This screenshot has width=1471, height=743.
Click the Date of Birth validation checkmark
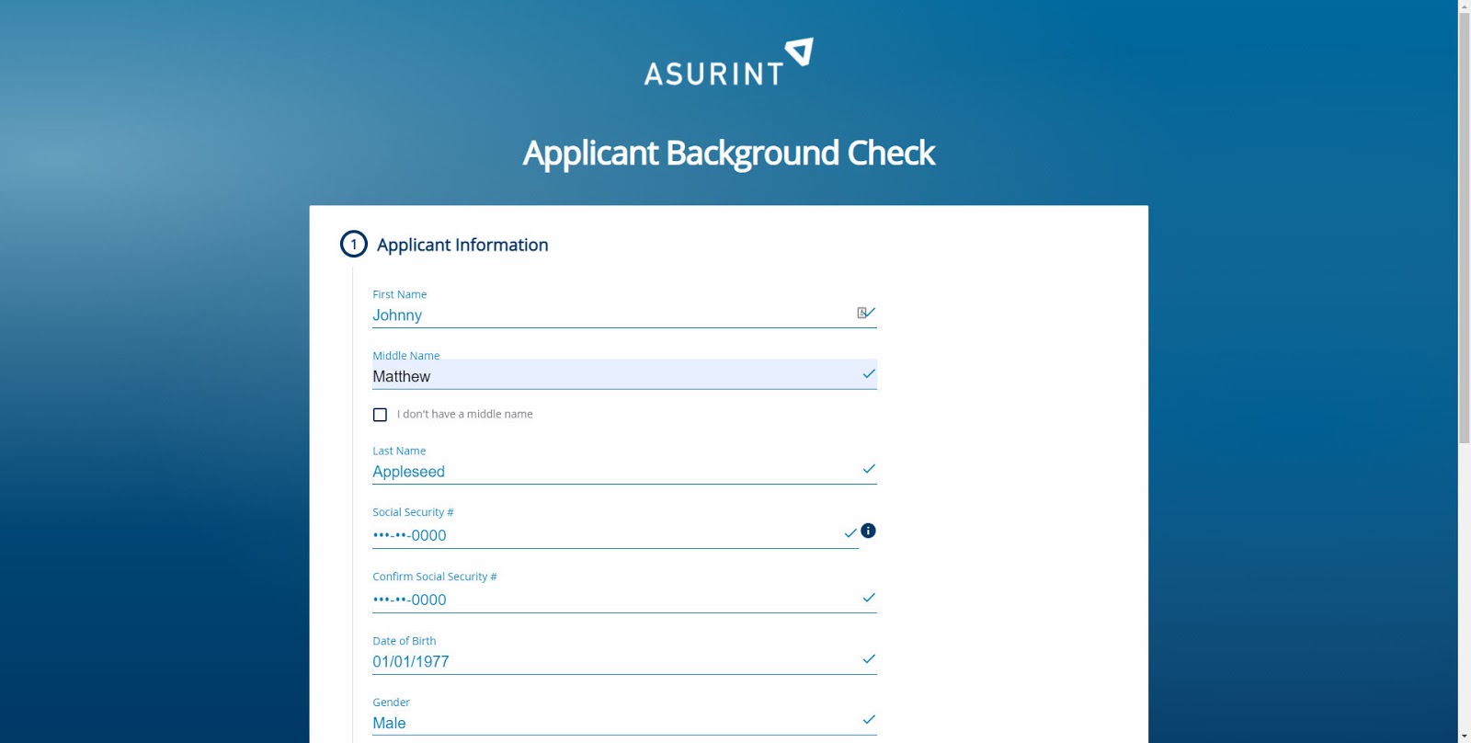click(869, 659)
